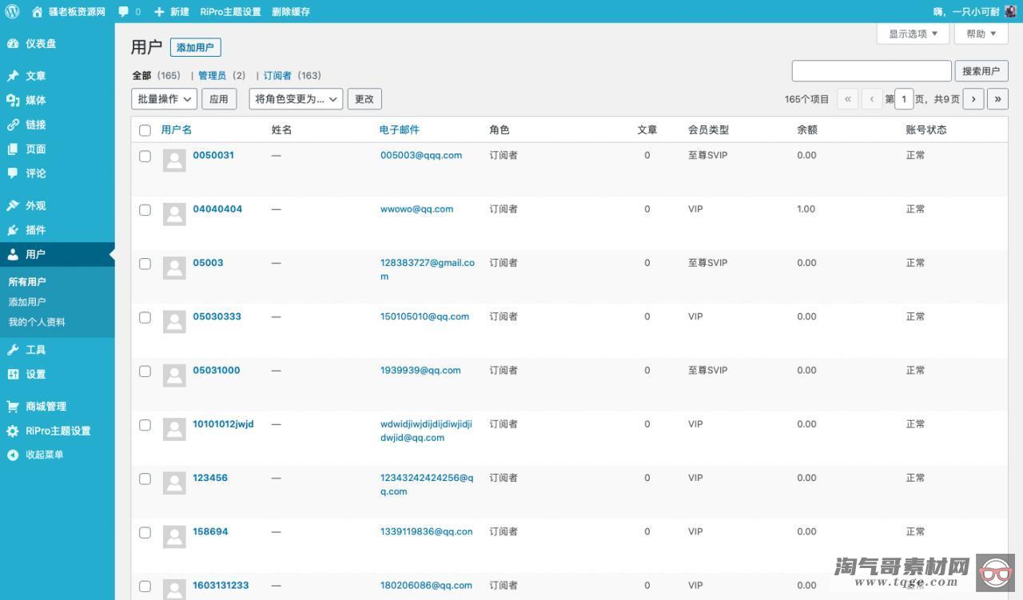Click avatar of user 04040404

pyautogui.click(x=174, y=213)
